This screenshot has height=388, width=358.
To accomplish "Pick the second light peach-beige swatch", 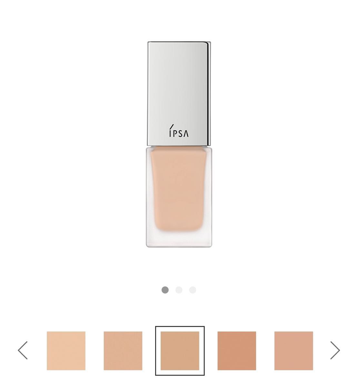I will [x=123, y=351].
